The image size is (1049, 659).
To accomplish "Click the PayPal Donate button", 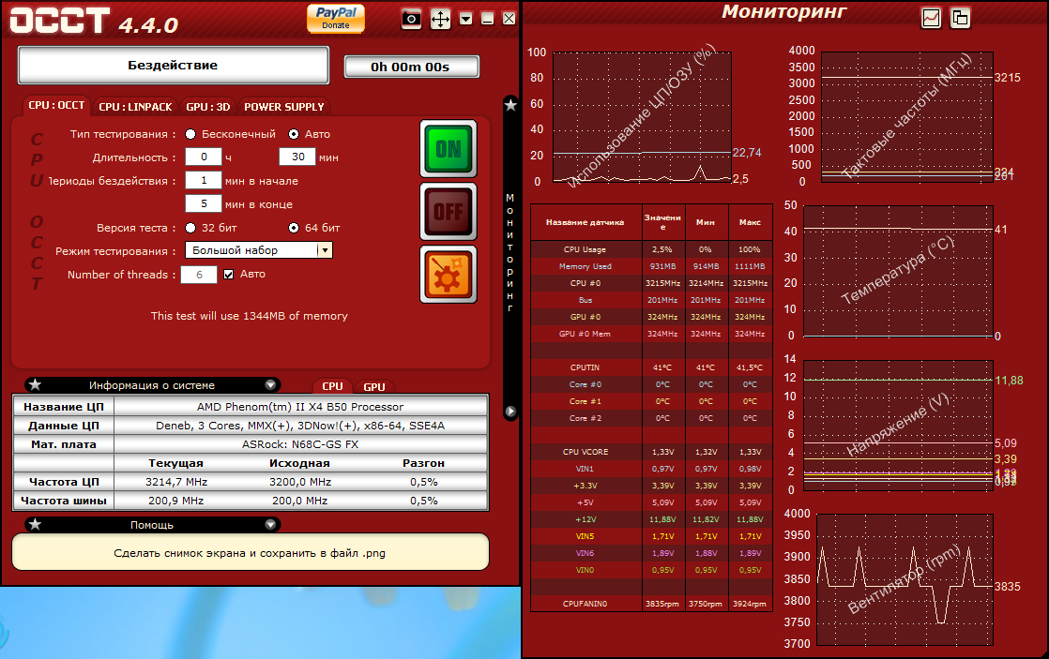I will tap(336, 18).
